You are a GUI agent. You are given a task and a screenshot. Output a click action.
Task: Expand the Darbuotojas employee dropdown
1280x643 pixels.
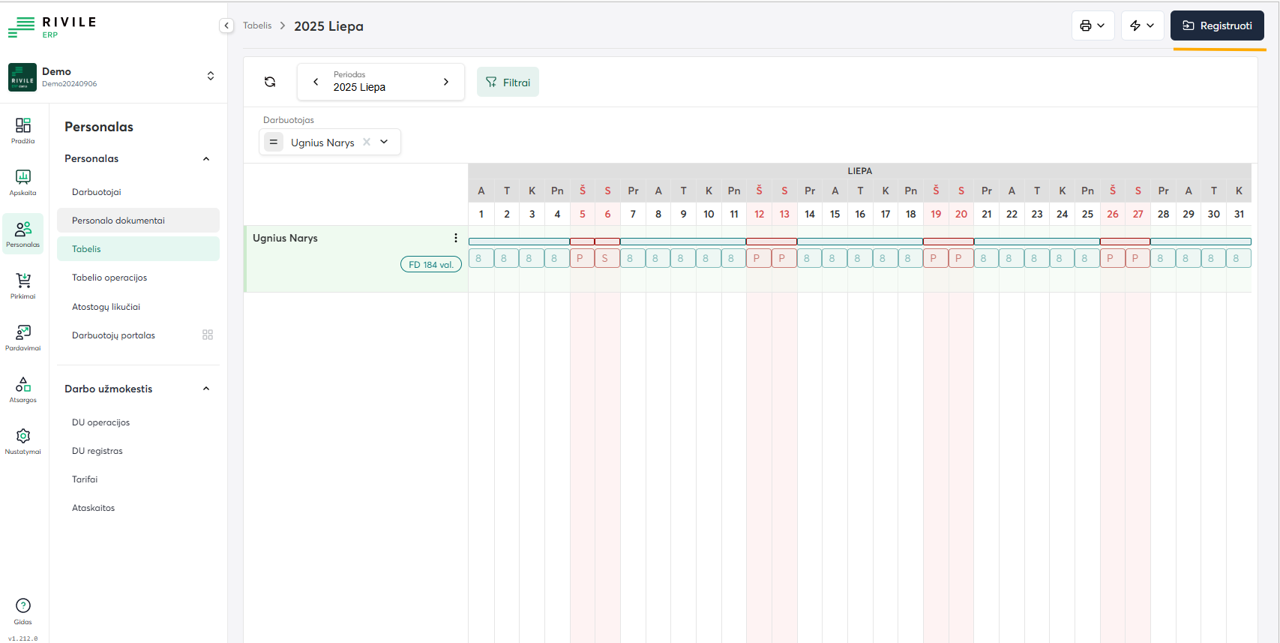tap(384, 142)
